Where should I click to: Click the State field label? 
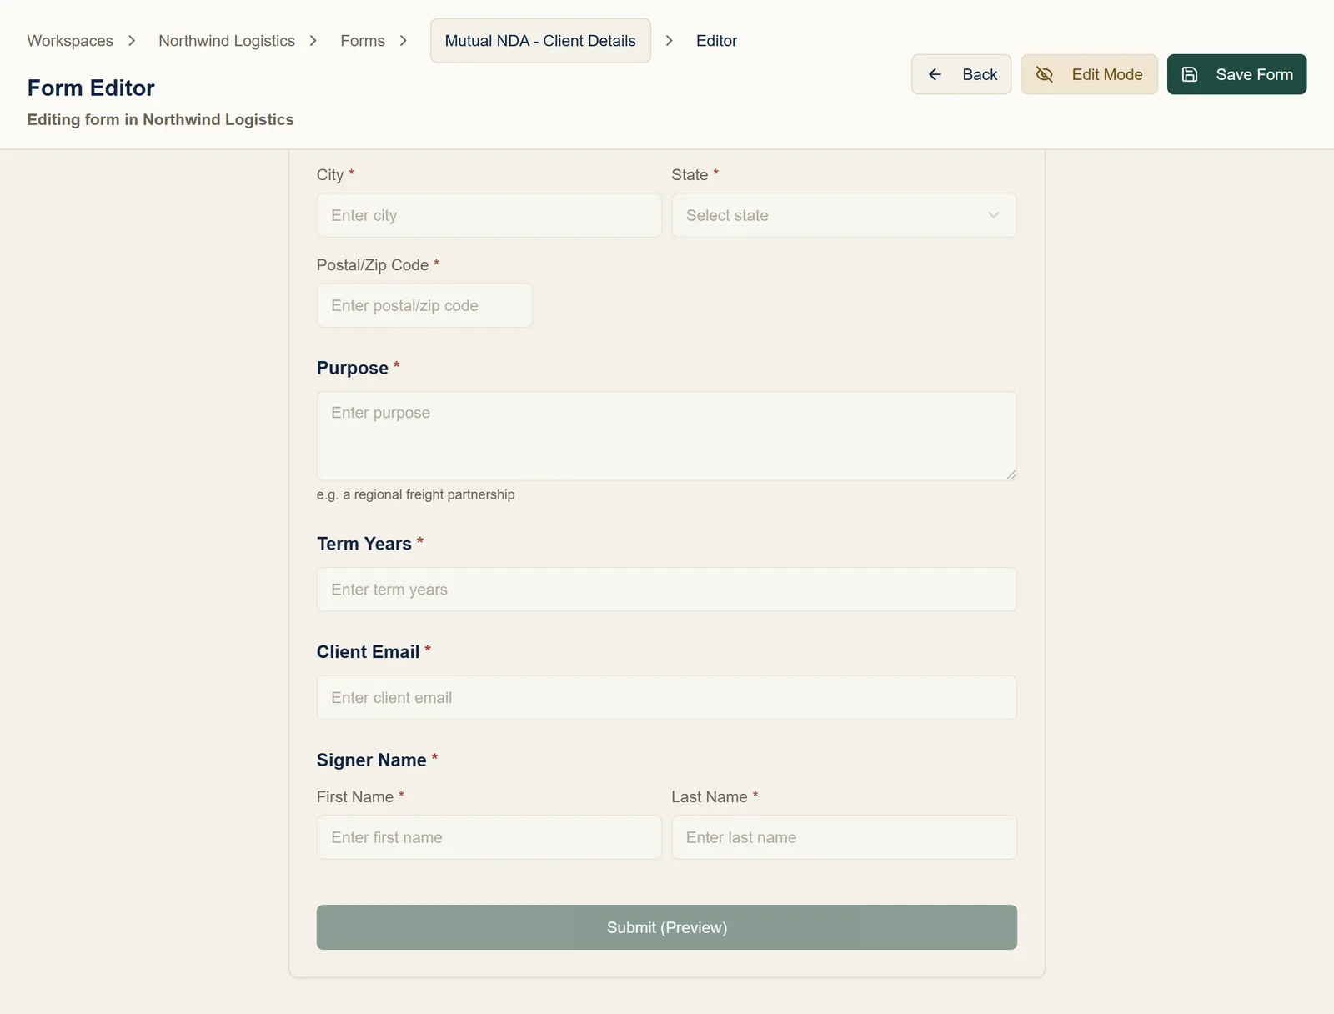point(690,175)
